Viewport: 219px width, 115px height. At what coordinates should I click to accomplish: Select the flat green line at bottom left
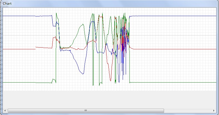pyautogui.click(x=19, y=82)
